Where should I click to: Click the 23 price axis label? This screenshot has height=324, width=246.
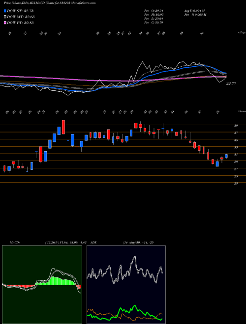pos(236,183)
